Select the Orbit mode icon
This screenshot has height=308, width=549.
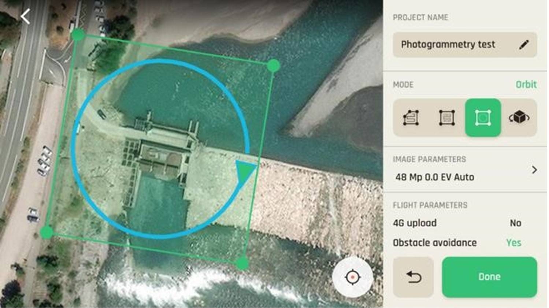pyautogui.click(x=483, y=118)
